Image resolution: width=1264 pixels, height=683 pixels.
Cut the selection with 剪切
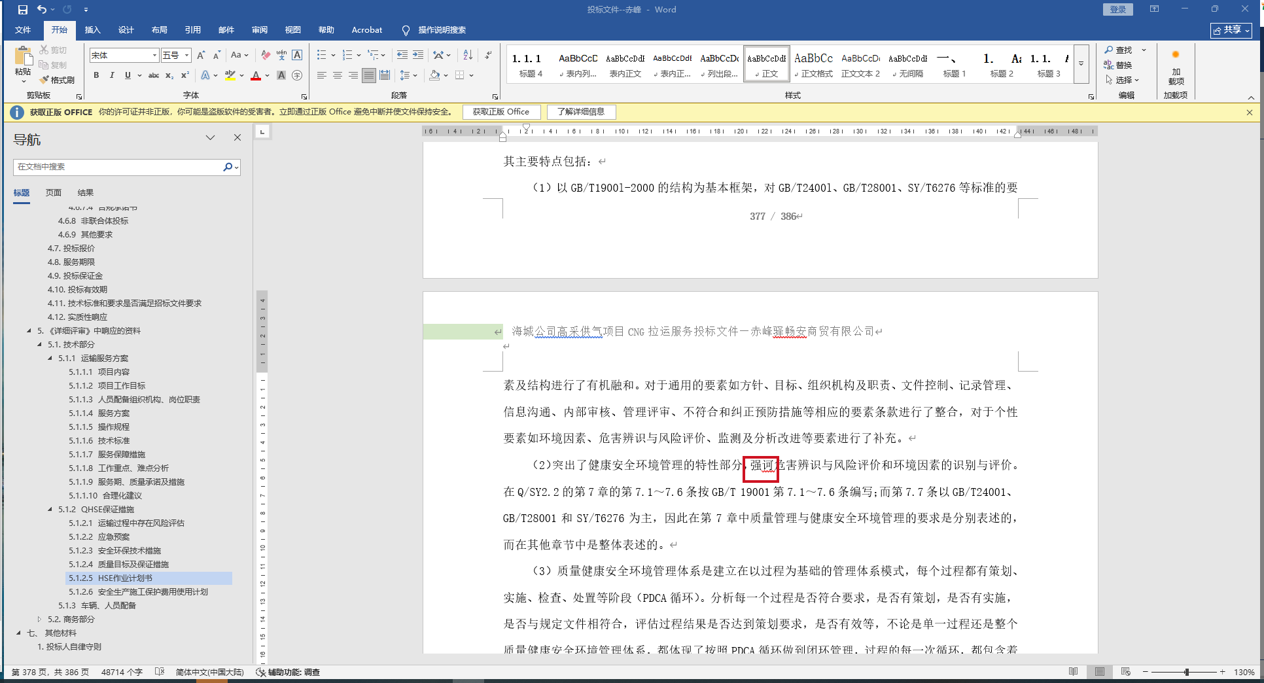[53, 50]
